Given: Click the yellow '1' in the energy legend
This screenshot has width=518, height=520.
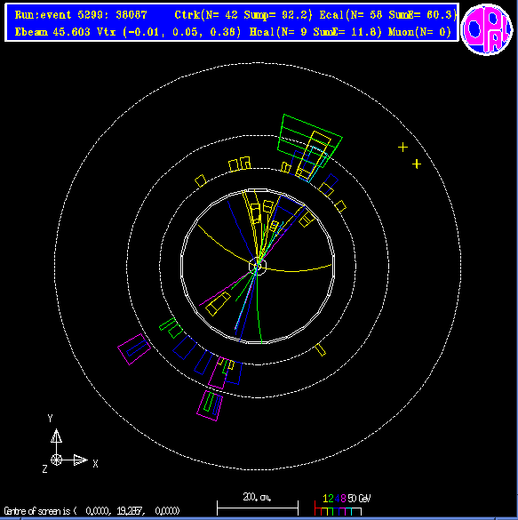Looking at the screenshot, I should 325,499.
